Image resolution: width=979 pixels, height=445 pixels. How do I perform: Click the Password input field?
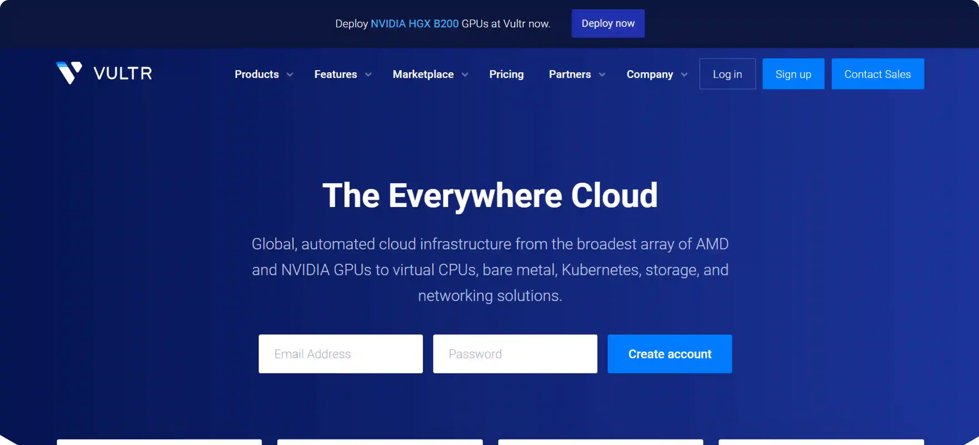[515, 354]
